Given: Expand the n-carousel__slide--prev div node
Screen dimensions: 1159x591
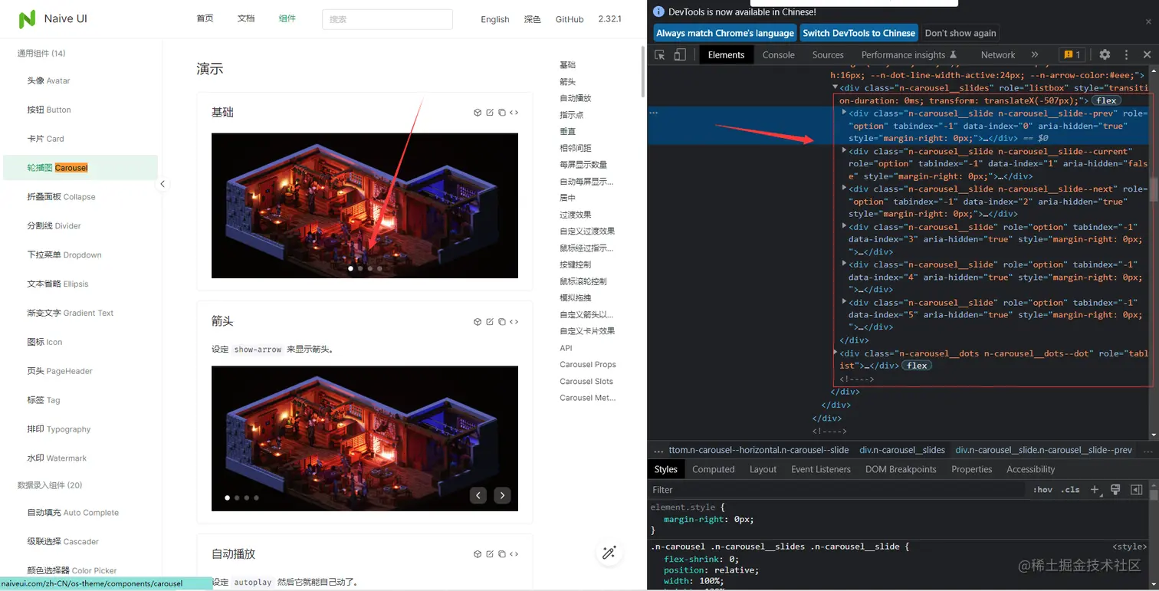Looking at the screenshot, I should point(844,113).
